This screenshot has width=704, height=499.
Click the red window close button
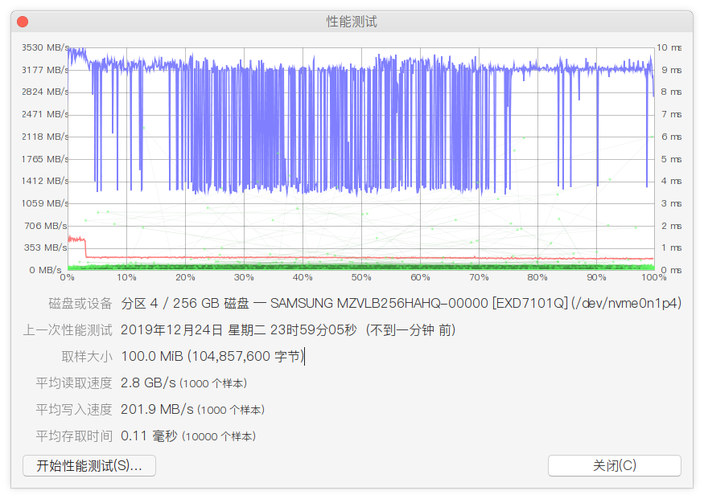pos(23,22)
